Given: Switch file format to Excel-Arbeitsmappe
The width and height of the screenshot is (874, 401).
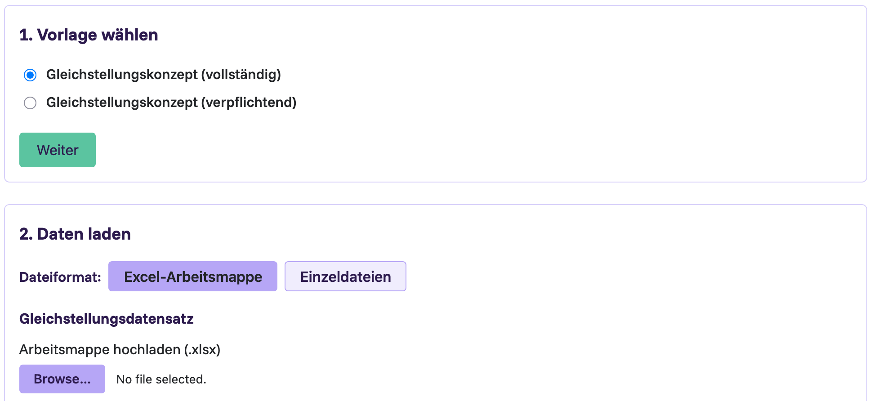Looking at the screenshot, I should tap(193, 276).
